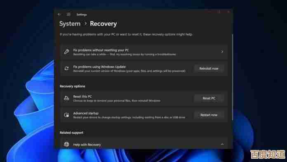This screenshot has width=287, height=162.
Task: Open Fix problems without resetting your PC
Action: click(143, 52)
